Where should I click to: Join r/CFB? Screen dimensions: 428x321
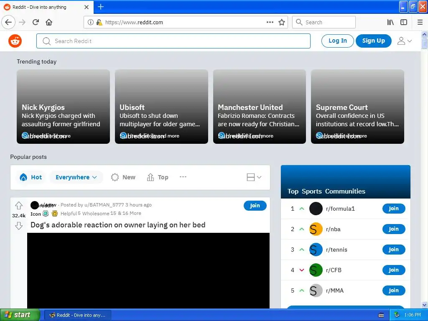[x=394, y=270]
